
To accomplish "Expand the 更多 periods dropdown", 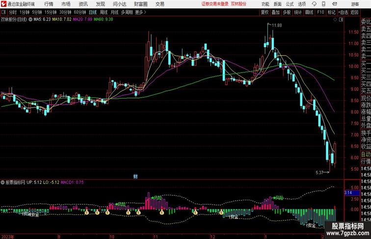I will tap(140, 12).
